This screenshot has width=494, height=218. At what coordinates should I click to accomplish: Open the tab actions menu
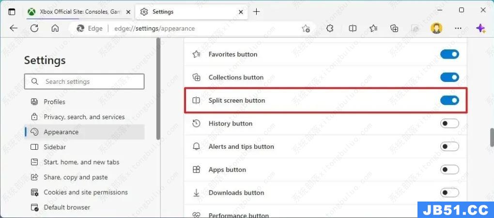12,12
